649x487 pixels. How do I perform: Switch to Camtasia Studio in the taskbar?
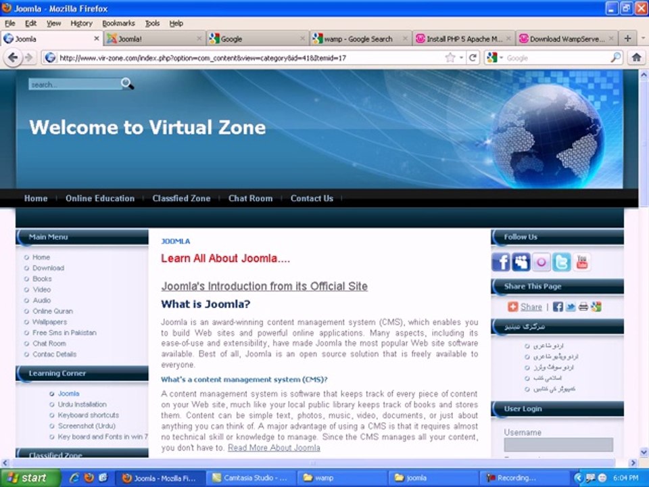tap(251, 478)
